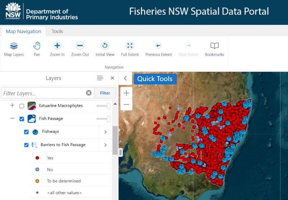Click the map minus zoom button

pos(126,104)
